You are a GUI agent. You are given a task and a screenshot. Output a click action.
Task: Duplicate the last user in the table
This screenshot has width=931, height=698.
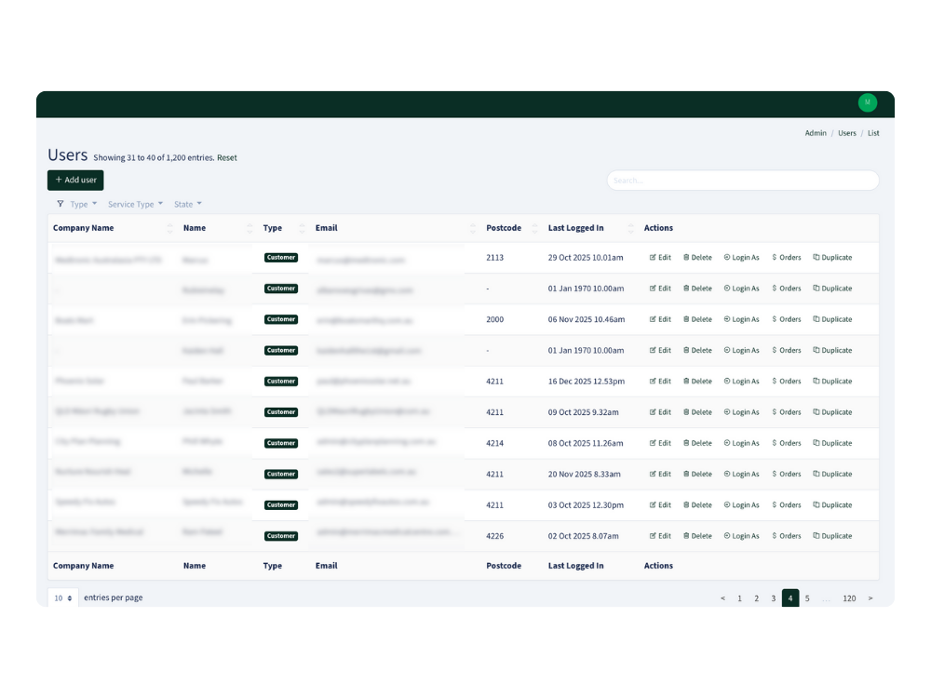click(831, 535)
